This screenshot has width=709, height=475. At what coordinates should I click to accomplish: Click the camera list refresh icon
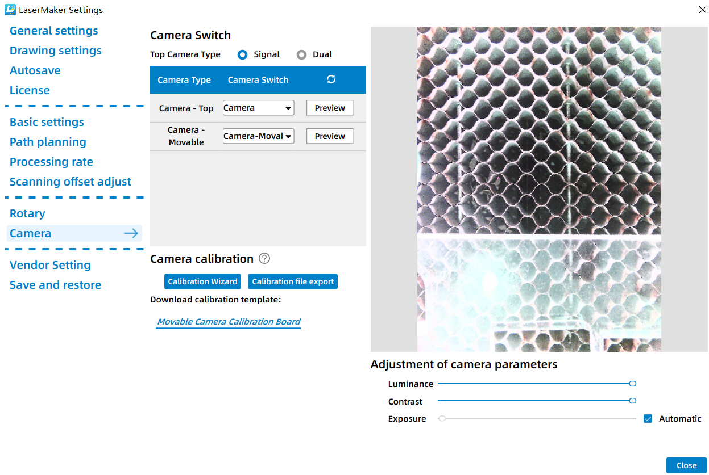331,79
